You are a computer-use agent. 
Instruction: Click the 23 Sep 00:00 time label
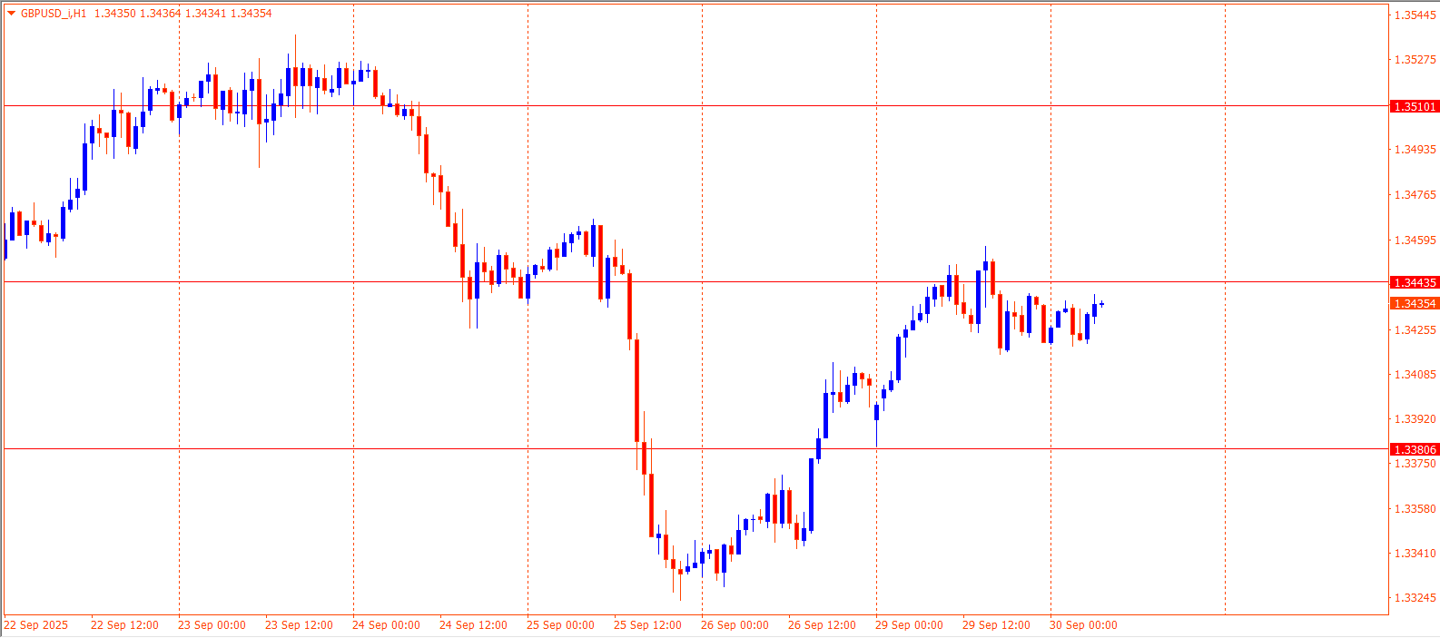(x=212, y=625)
